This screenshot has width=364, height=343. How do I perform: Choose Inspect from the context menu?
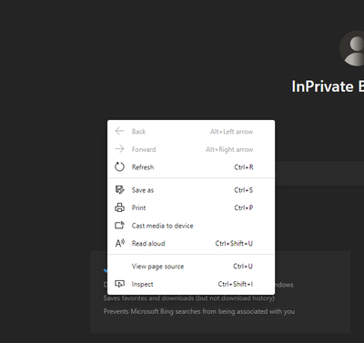(x=191, y=284)
